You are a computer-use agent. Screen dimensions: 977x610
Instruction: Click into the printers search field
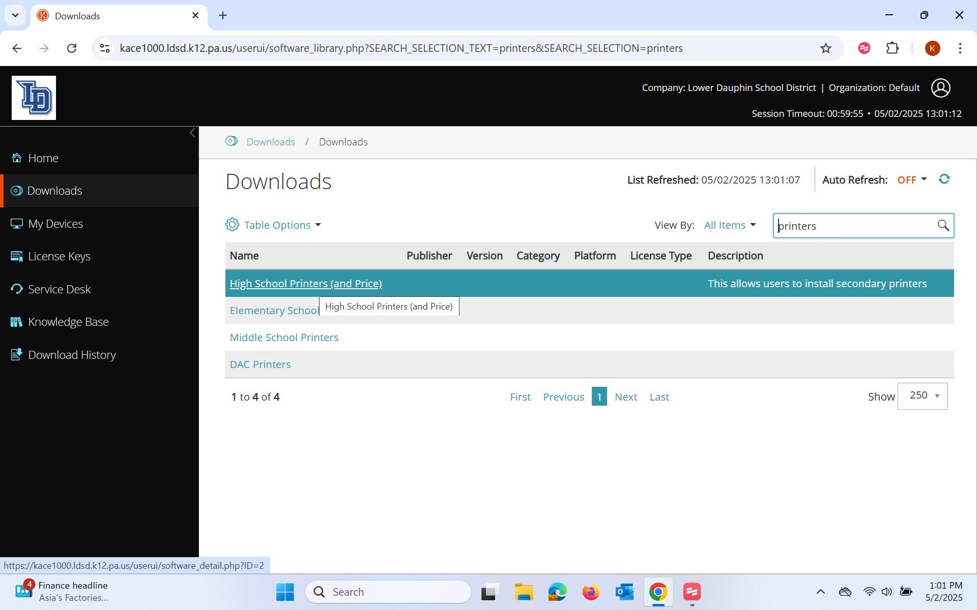(855, 226)
